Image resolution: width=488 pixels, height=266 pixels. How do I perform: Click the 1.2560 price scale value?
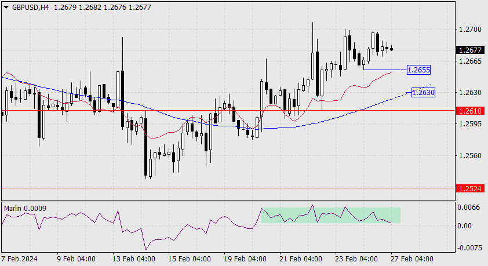coord(470,155)
